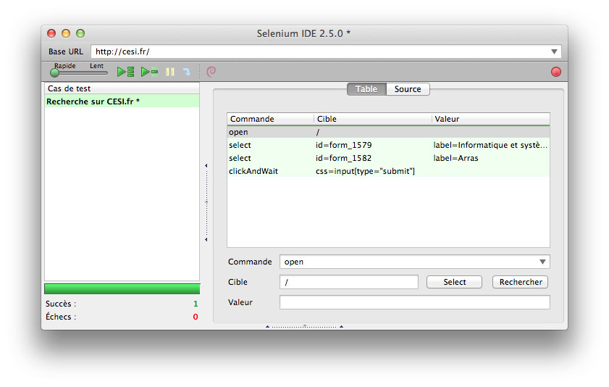Click the Select button next to Cible
The width and height of the screenshot is (609, 387).
point(455,282)
